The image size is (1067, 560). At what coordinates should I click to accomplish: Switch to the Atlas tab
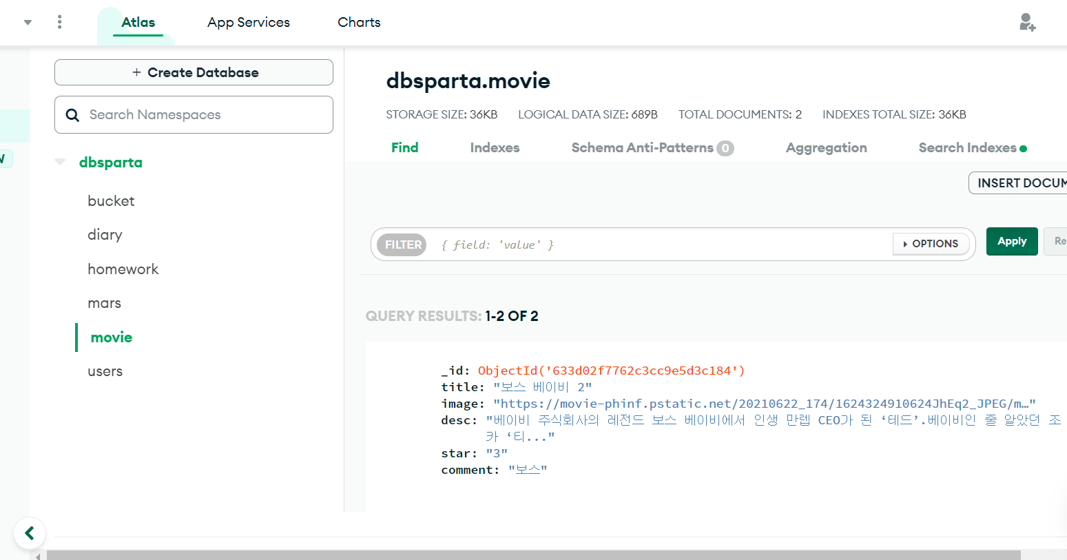138,23
